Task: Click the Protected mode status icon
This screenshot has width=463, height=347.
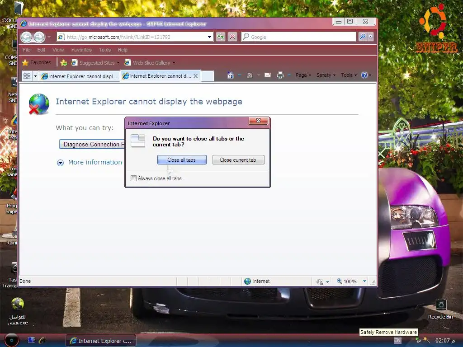Action: pyautogui.click(x=320, y=281)
